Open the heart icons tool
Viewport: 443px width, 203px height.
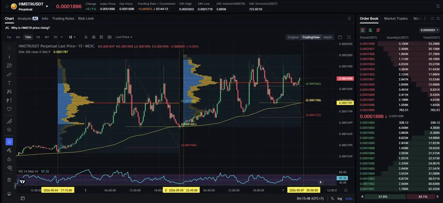click(x=9, y=109)
